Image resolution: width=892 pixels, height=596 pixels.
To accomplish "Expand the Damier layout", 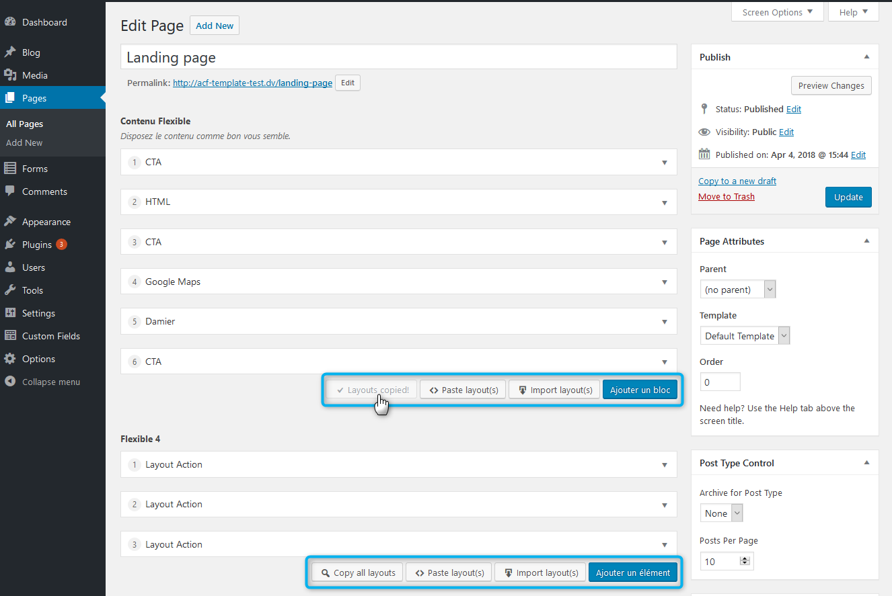I will 665,322.
